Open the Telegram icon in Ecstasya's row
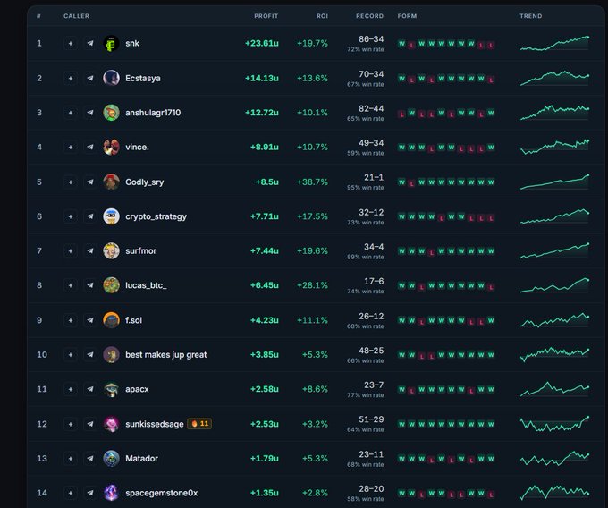 90,79
